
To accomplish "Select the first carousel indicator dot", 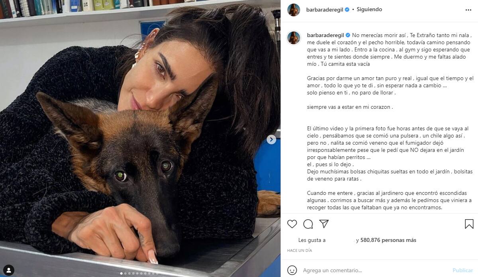I will click(x=121, y=273).
